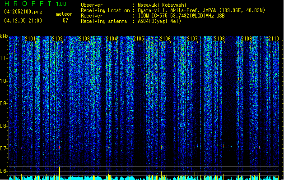Click time marker 2104
Viewport: 284px width, 180px height.
(112, 39)
